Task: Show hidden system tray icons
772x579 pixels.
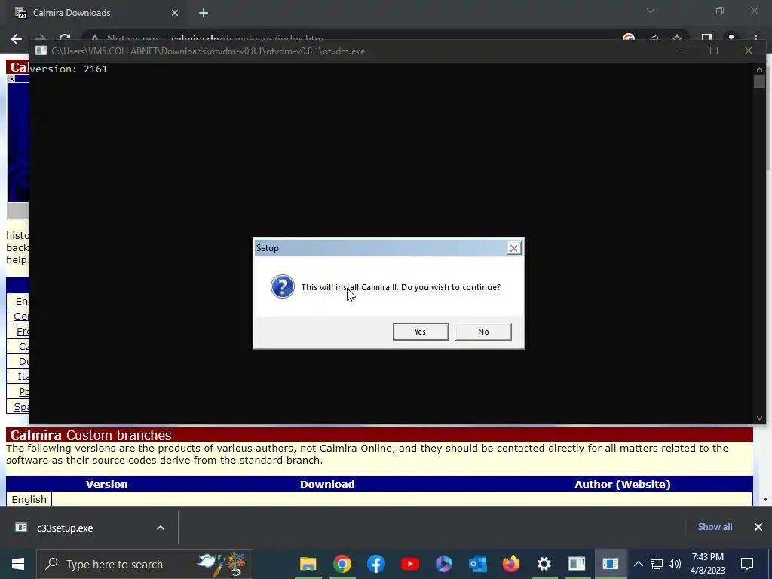Action: 638,564
